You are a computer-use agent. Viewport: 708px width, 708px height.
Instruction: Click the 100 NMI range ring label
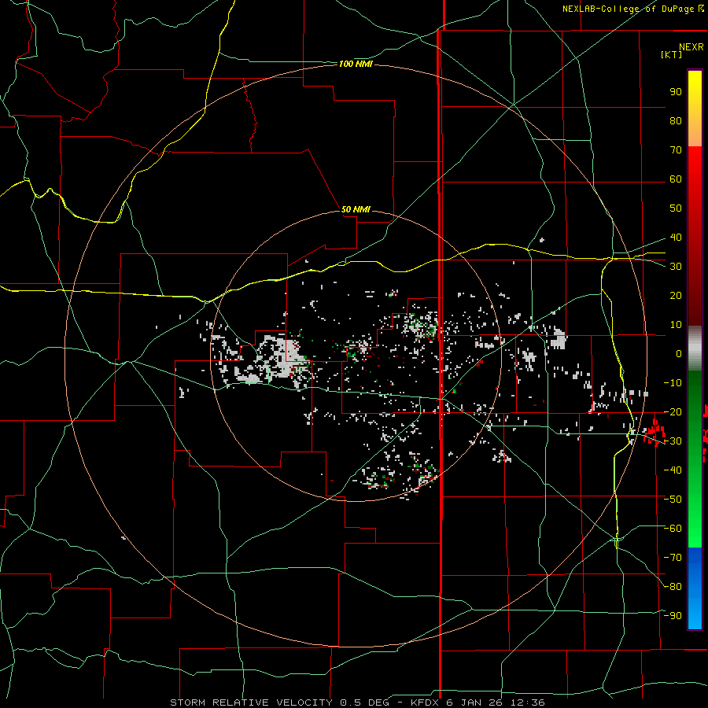[356, 65]
